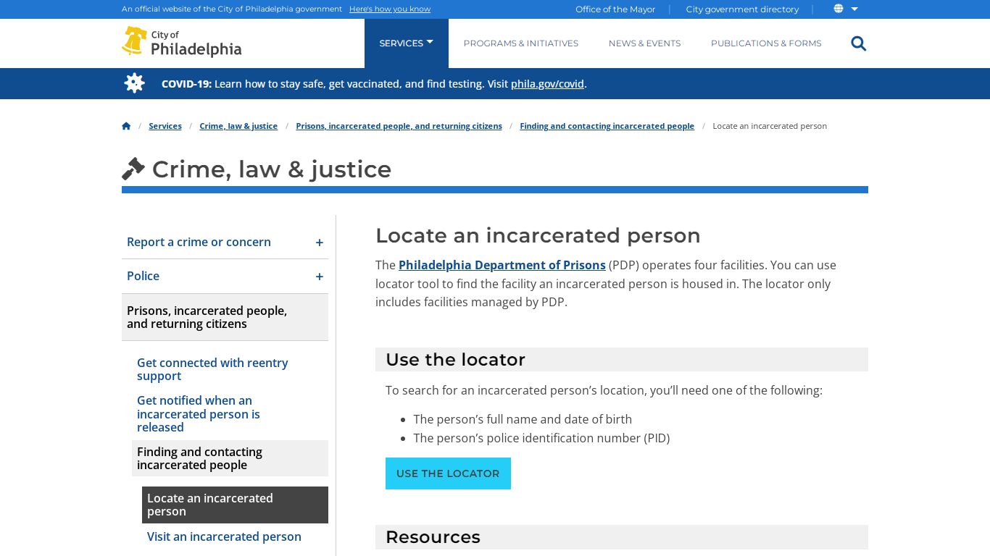The height and width of the screenshot is (556, 990).
Task: Select Finding and contacting incarcerated people sidebar item
Action: pos(230,458)
